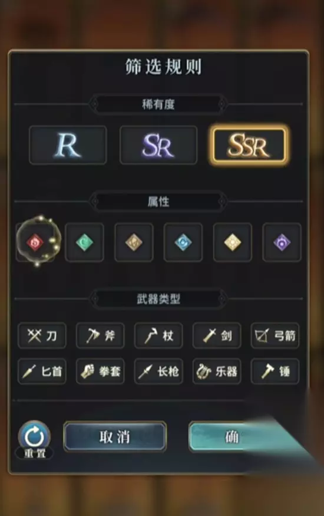This screenshot has width=324, height=516.
Task: Toggle the SR rarity filter
Action: tap(158, 145)
